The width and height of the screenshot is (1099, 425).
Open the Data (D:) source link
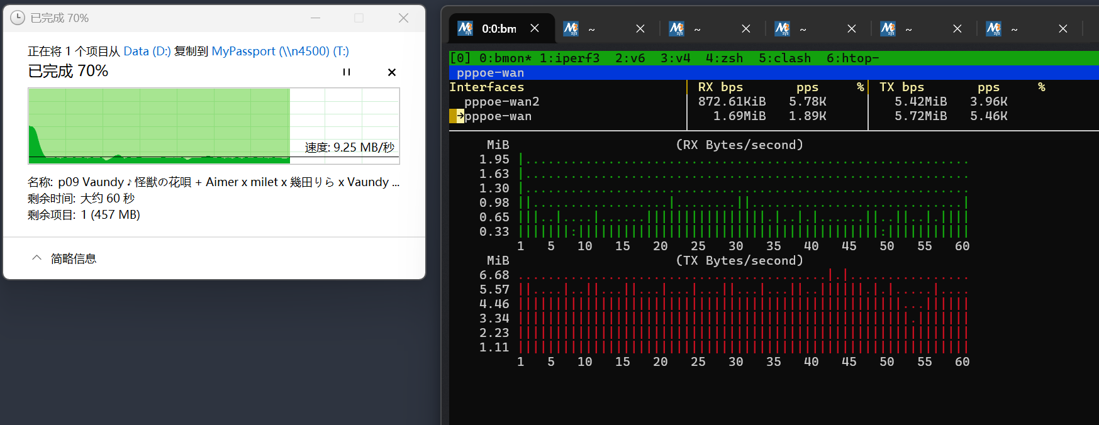tap(147, 52)
